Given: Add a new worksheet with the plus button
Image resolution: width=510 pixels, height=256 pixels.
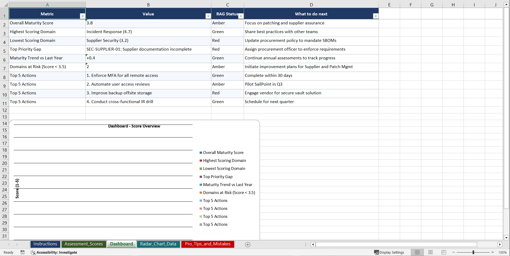Looking at the screenshot, I should 247,244.
